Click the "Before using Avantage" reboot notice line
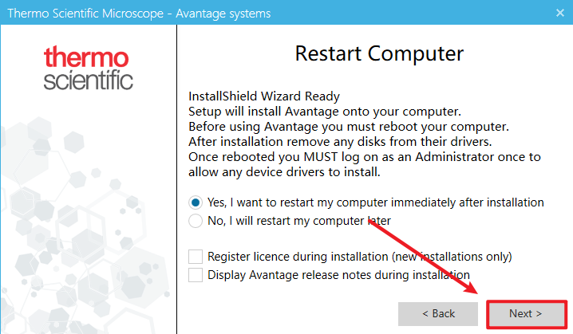The width and height of the screenshot is (573, 334). [x=348, y=127]
